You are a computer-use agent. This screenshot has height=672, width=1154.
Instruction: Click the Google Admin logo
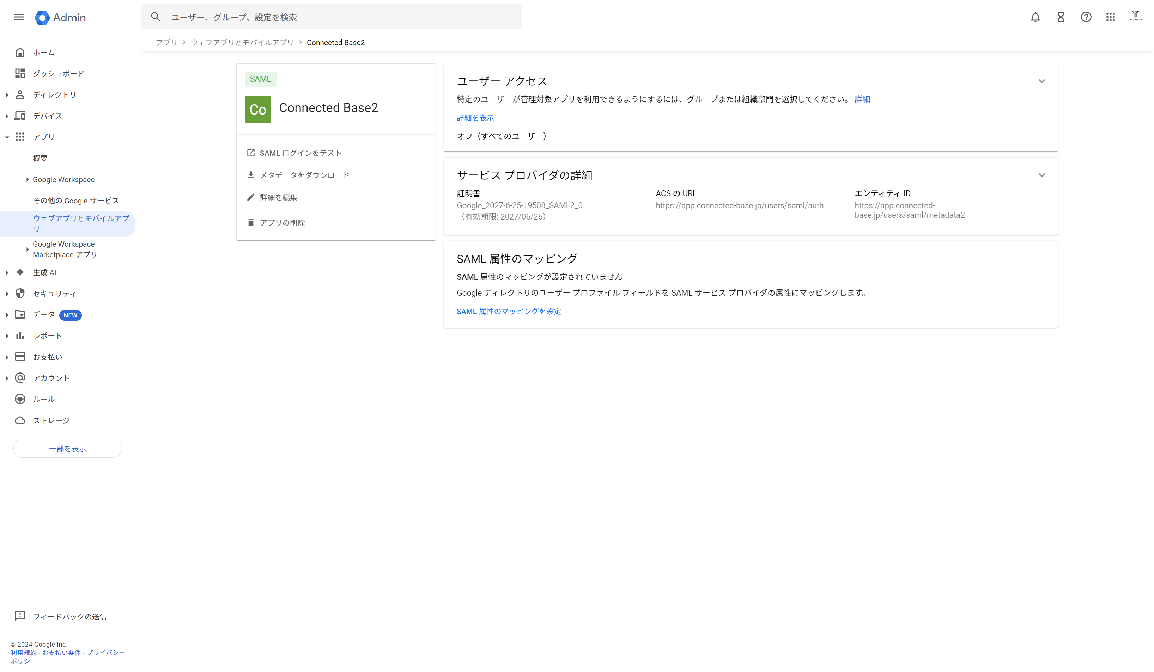(x=60, y=17)
